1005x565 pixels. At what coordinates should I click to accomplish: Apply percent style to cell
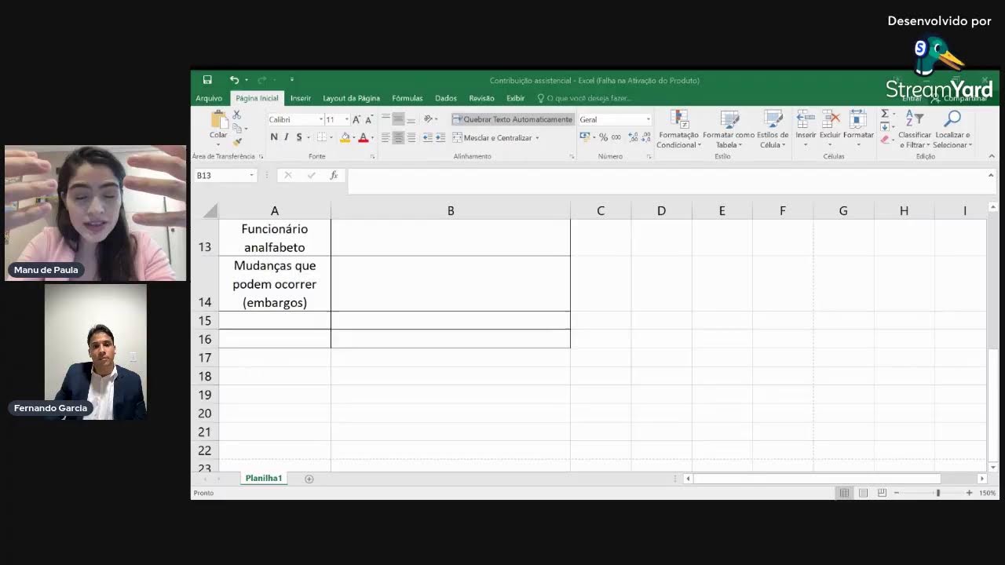603,137
